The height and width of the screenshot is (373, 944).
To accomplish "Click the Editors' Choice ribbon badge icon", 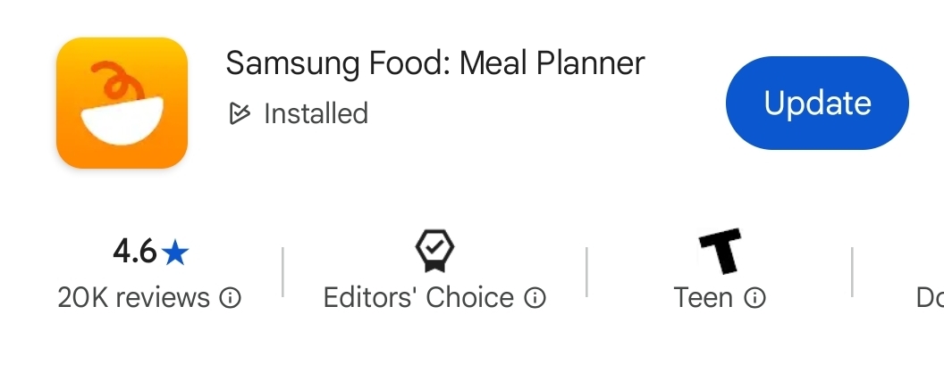I will (x=434, y=251).
